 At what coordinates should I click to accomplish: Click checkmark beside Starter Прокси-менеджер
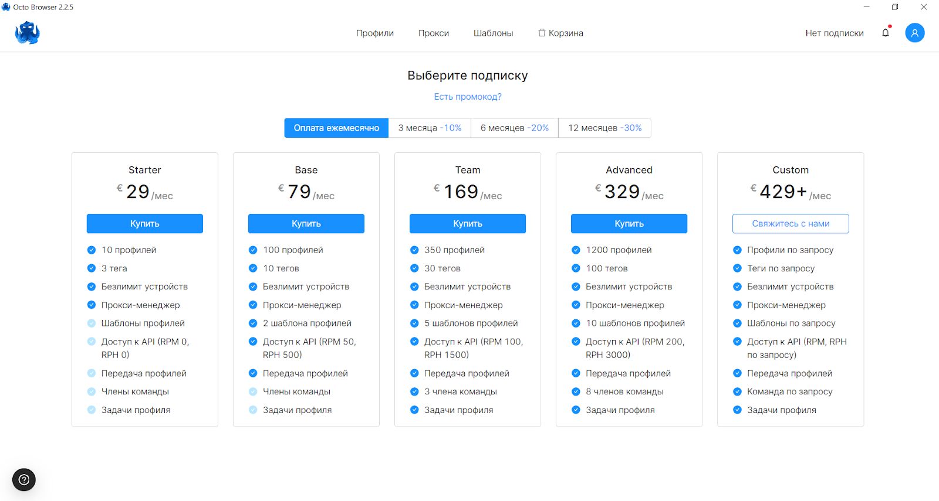[x=92, y=305]
